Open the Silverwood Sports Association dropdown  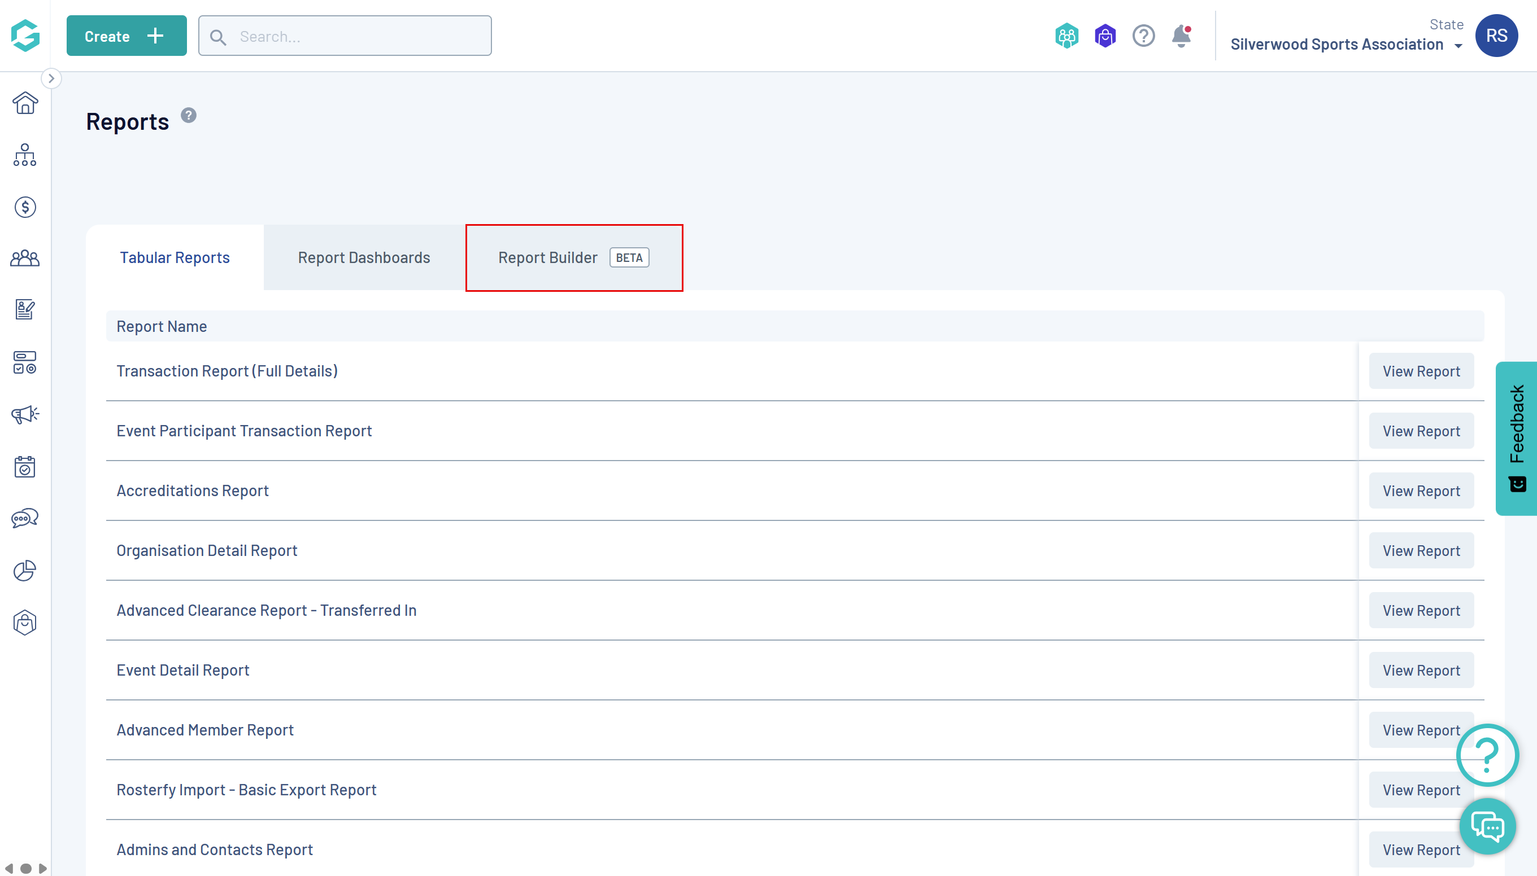1346,45
